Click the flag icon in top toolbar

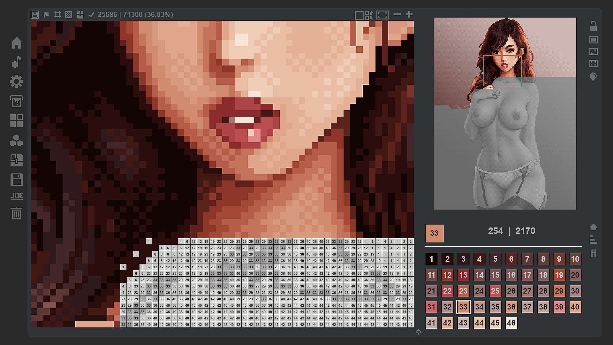(x=46, y=15)
